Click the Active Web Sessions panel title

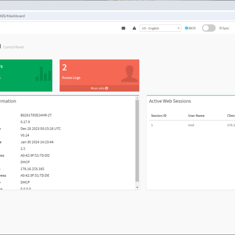(170, 101)
